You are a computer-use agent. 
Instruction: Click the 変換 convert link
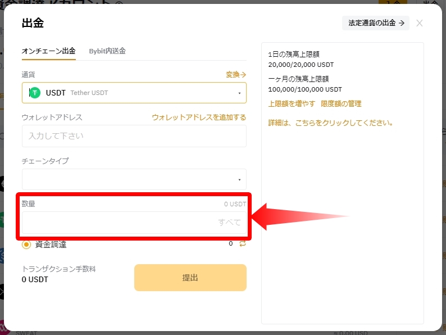tap(236, 75)
